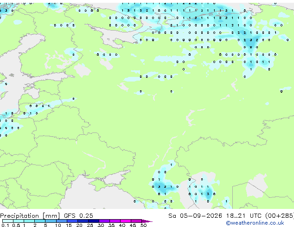The height and width of the screenshot is (227, 294).
Task: Click the '45' legend scale label
Action: coord(133,225)
